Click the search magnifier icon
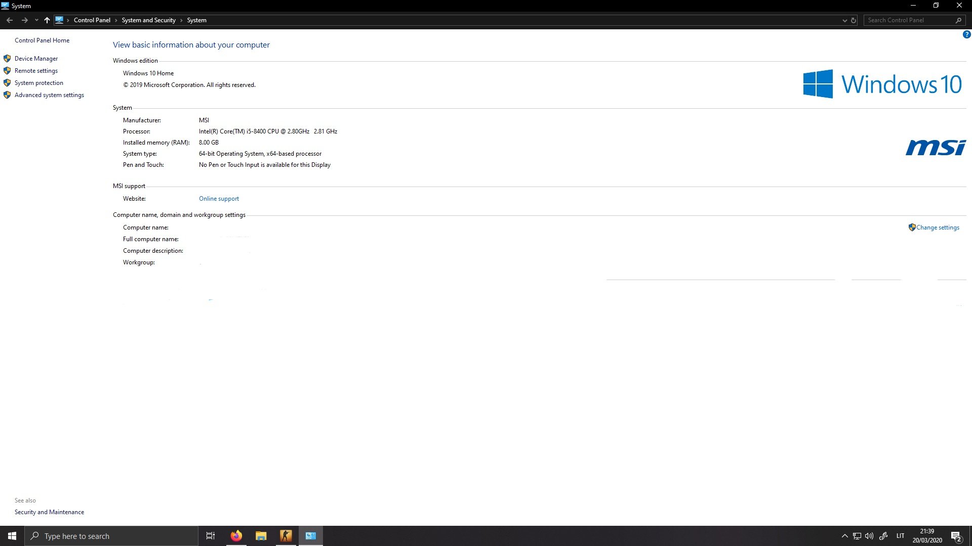 coord(958,20)
